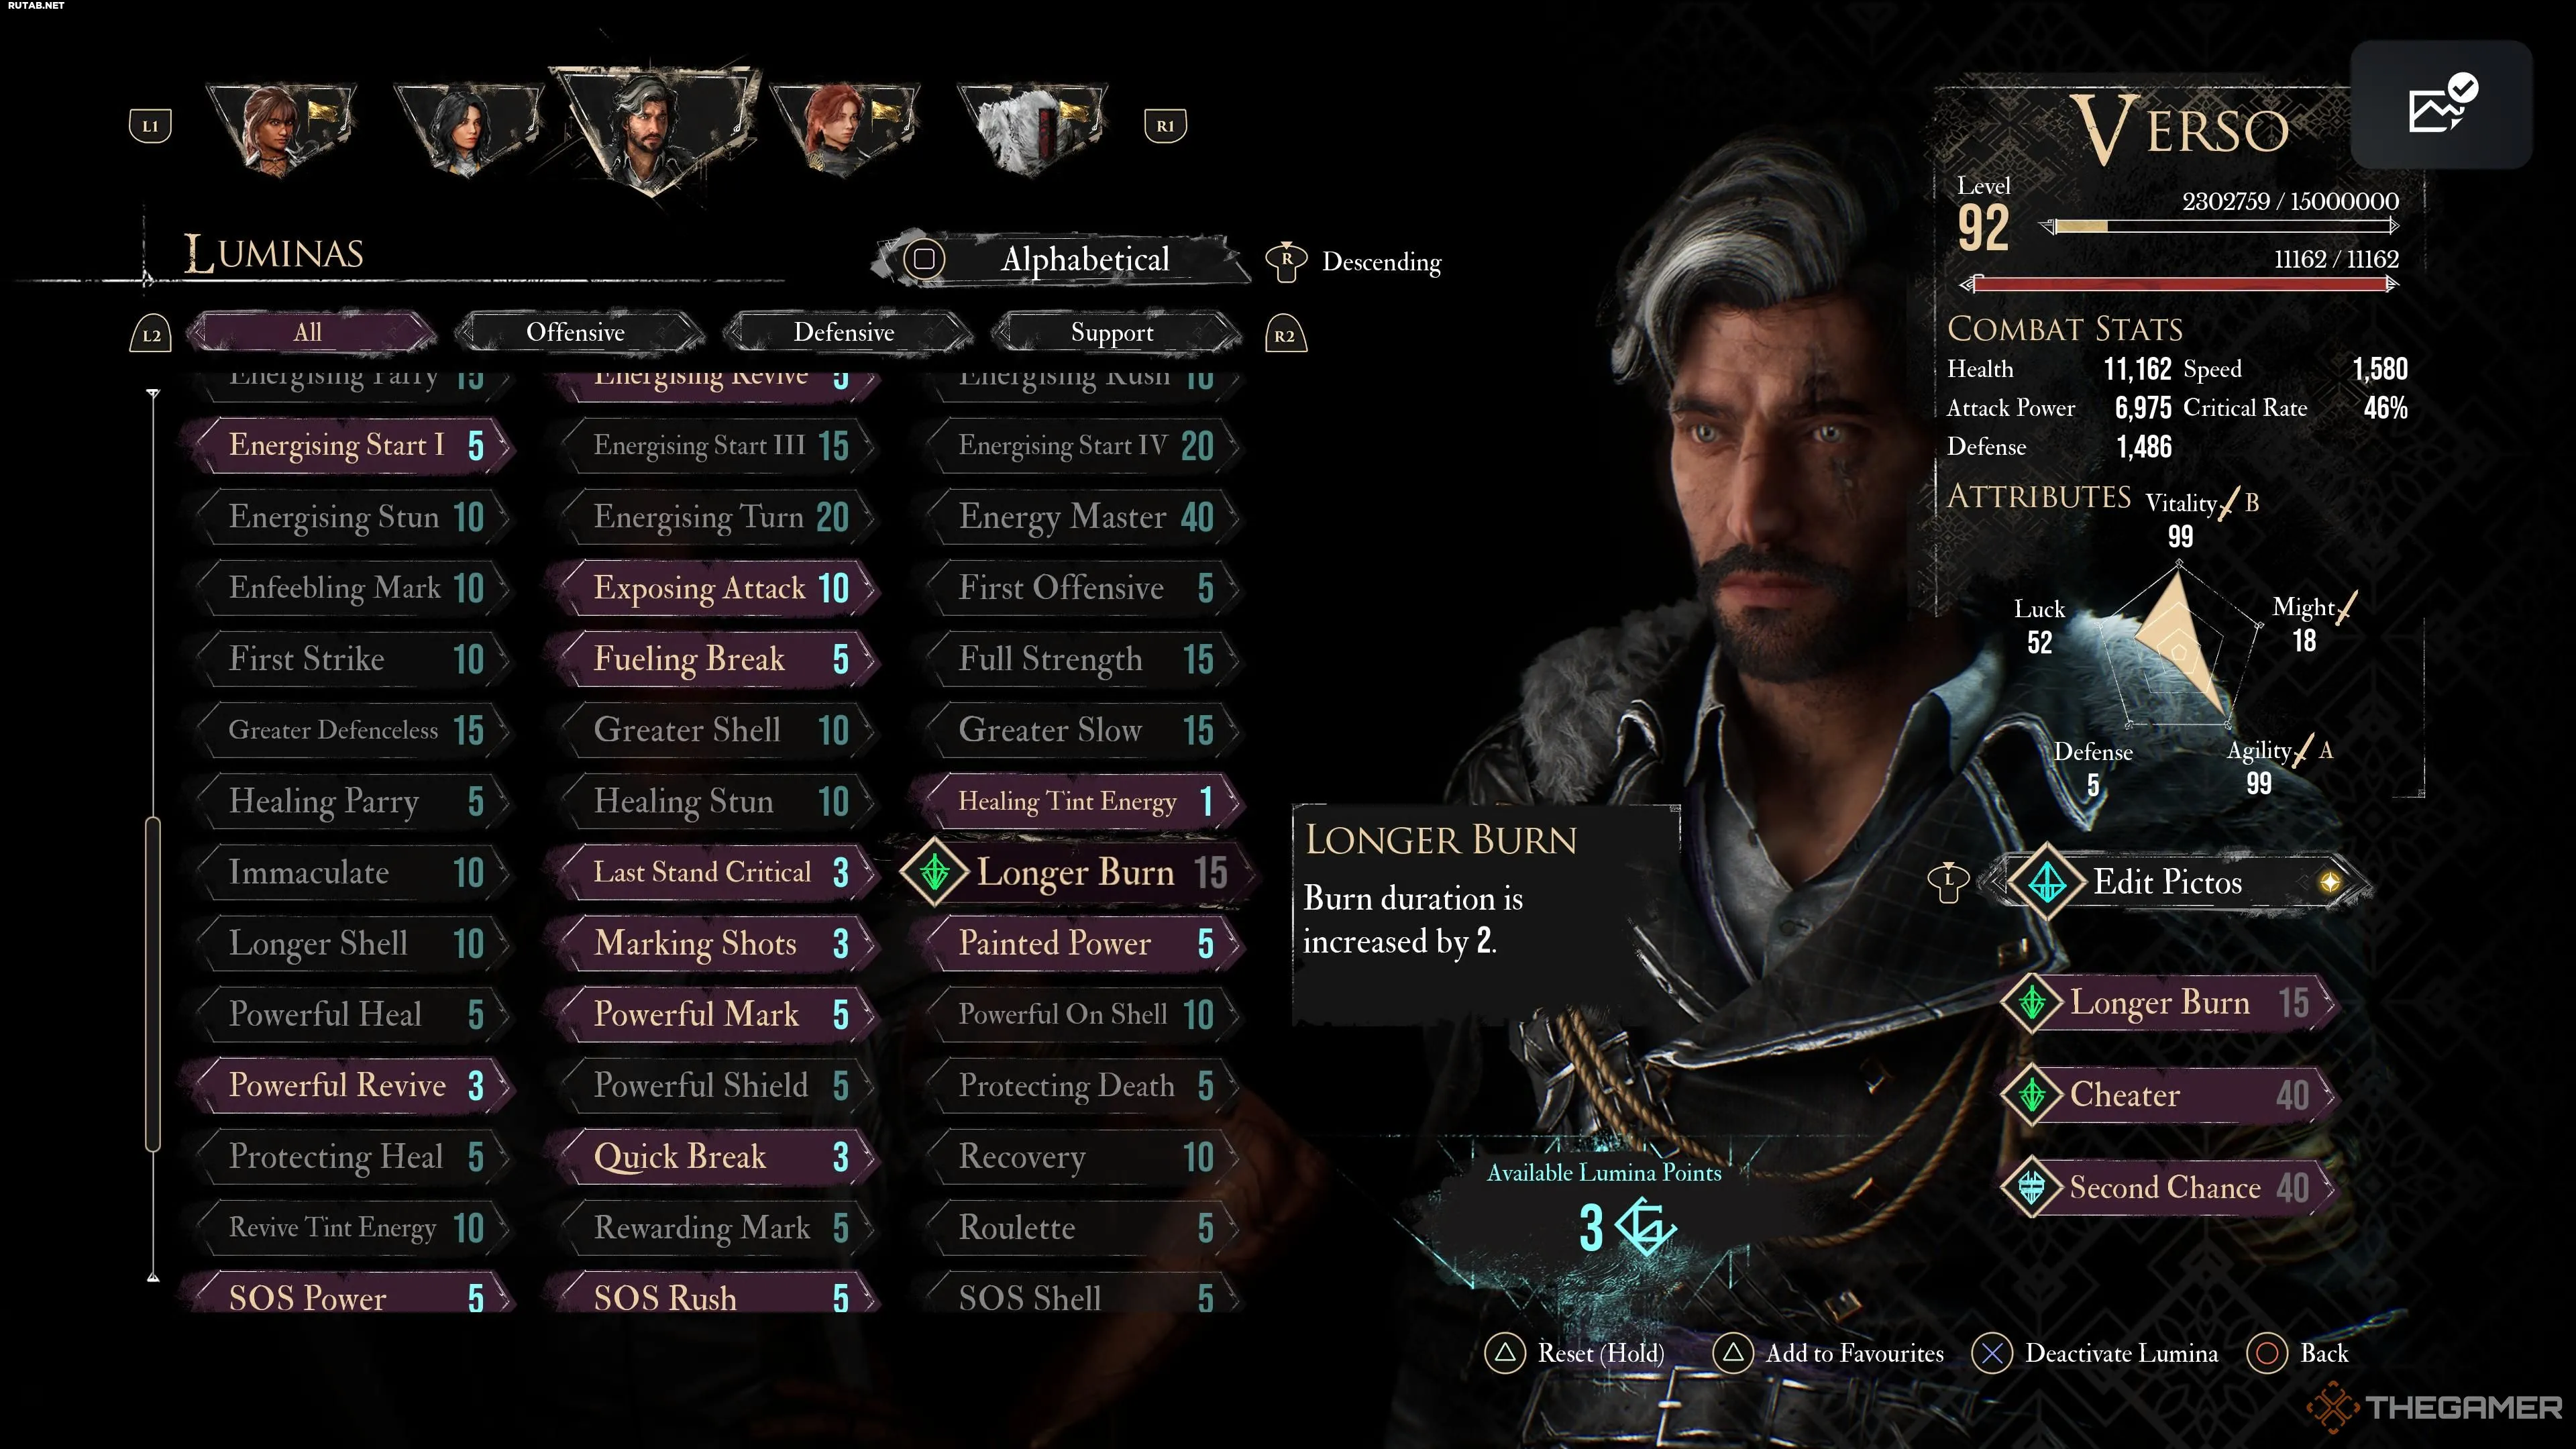Viewport: 2576px width, 1449px height.
Task: Open the Alphabetical sort dropdown
Action: point(1061,259)
